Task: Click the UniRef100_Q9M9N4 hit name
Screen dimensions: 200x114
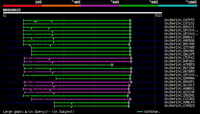Action: click(x=179, y=78)
